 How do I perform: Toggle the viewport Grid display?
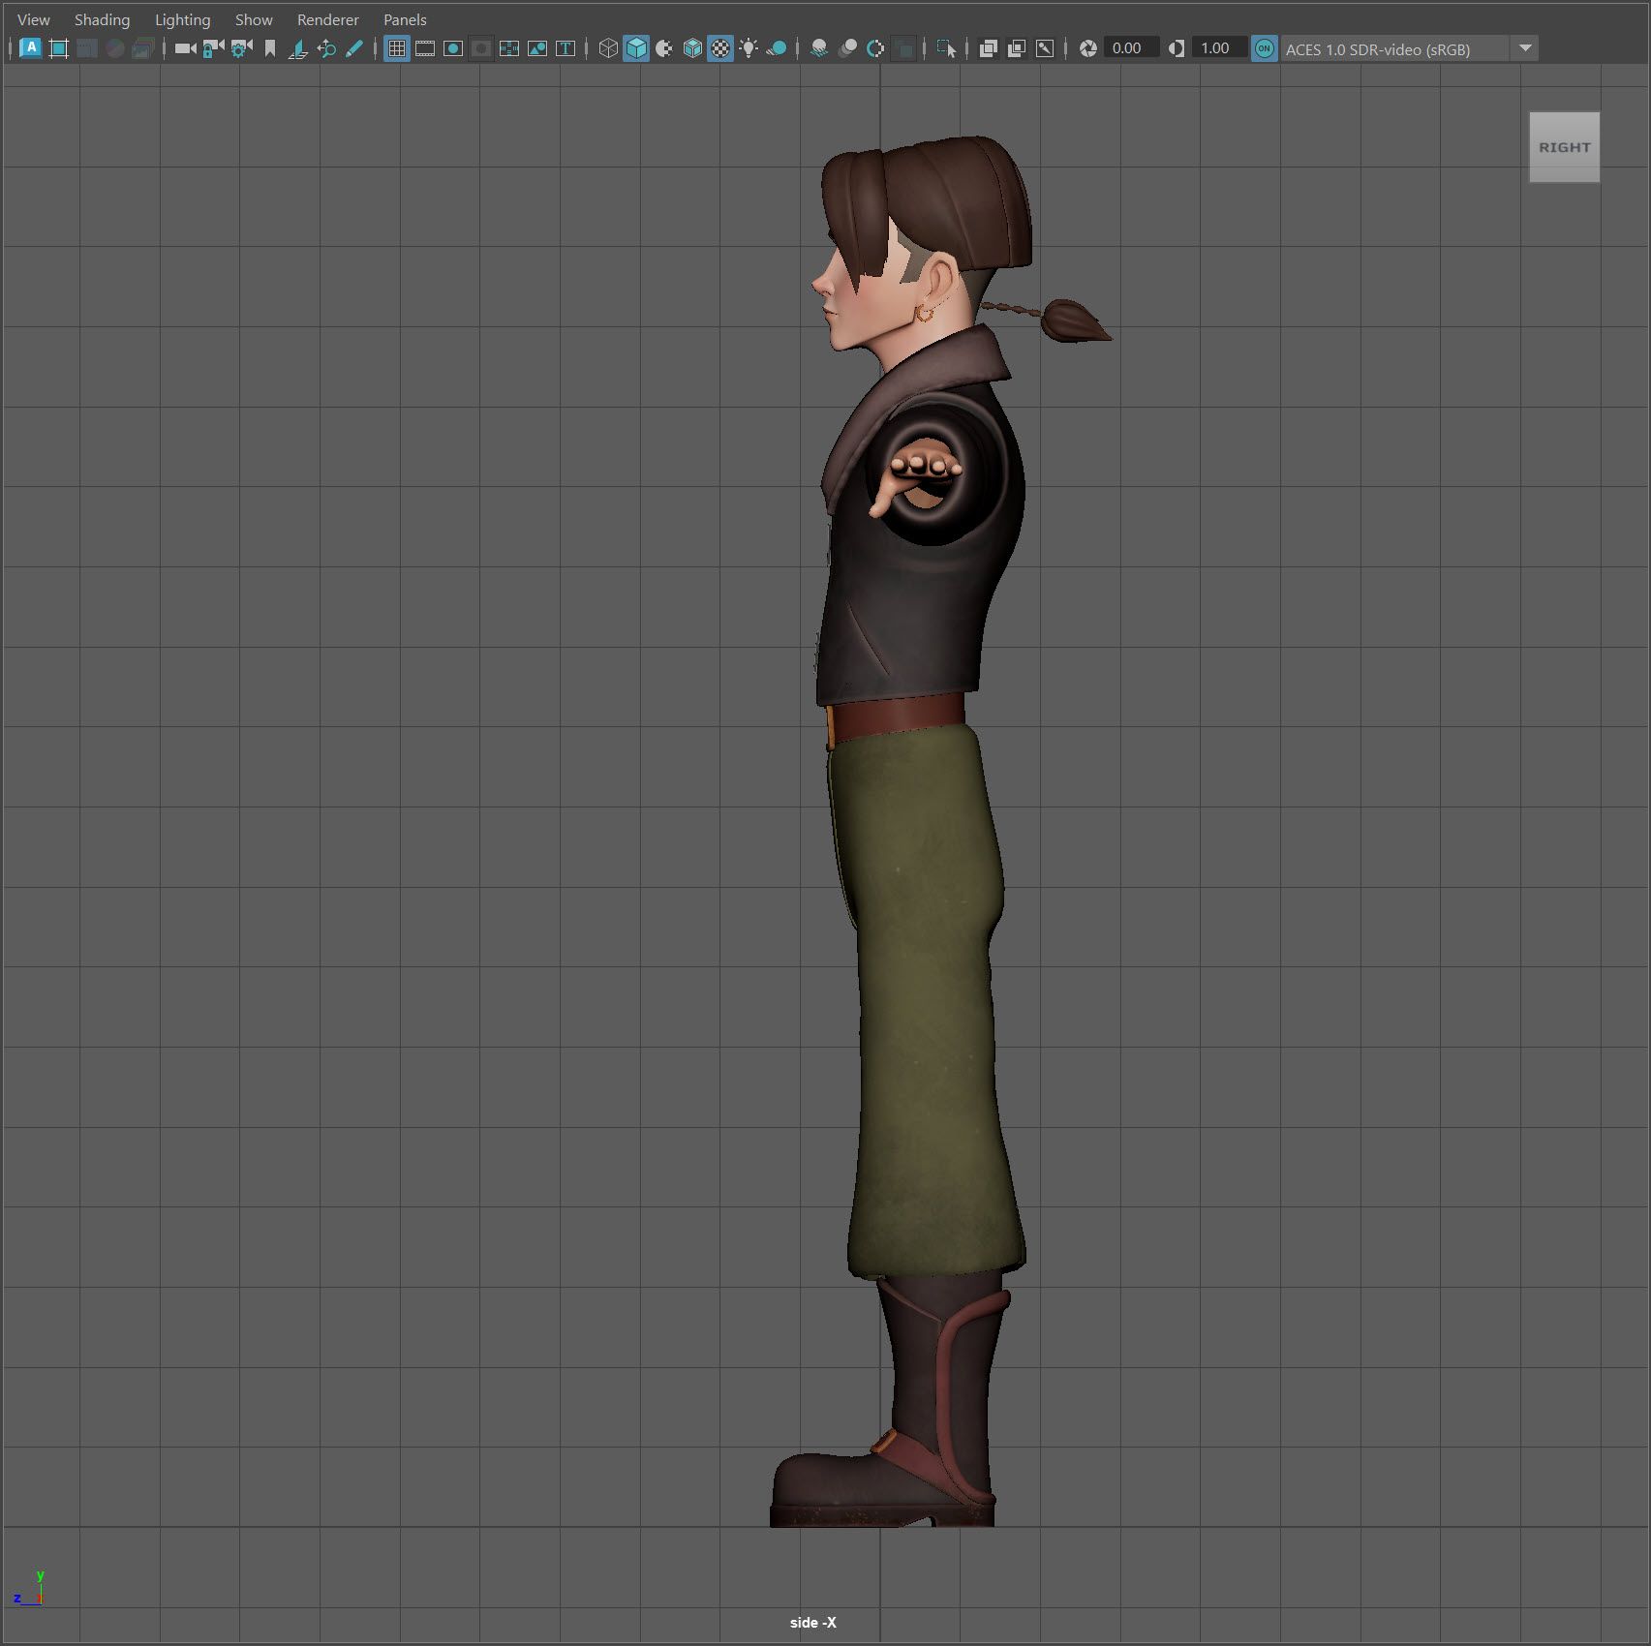point(397,48)
